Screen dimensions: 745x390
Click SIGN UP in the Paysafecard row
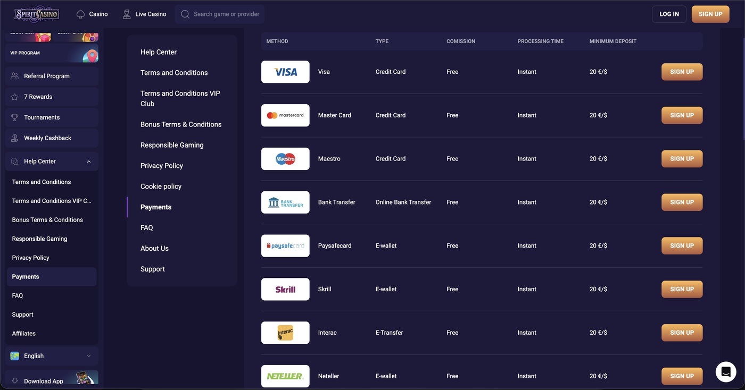point(682,246)
